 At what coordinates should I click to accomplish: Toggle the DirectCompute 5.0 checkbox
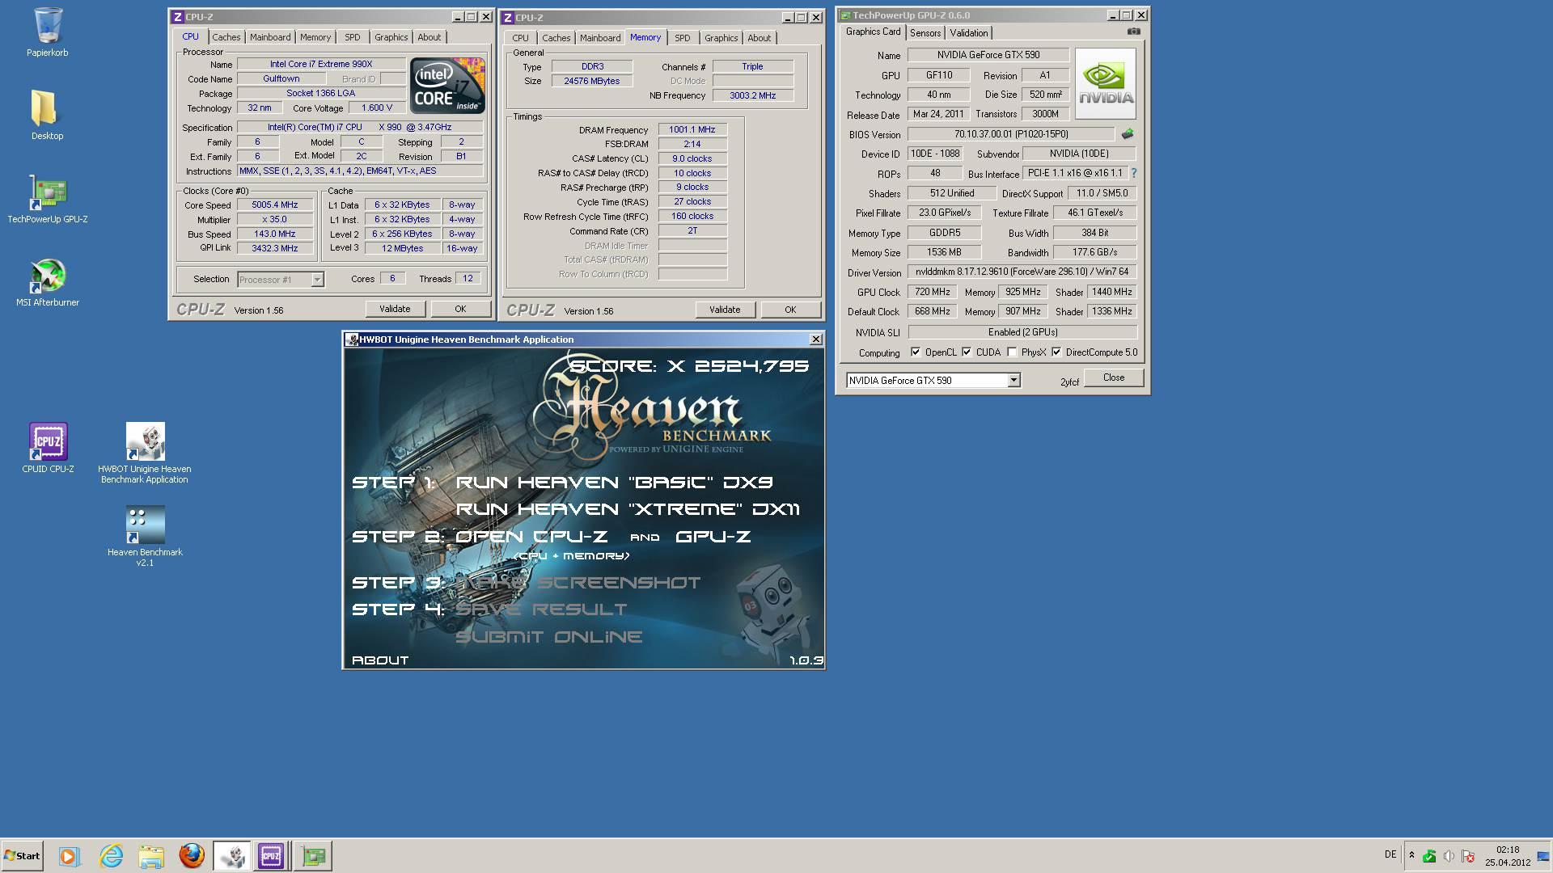(x=1056, y=352)
